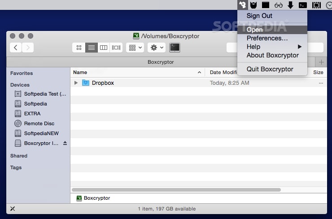Image resolution: width=332 pixels, height=219 pixels.
Task: Open the gear action menu
Action: coord(157,48)
